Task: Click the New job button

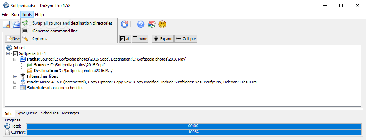Action: click(x=13, y=39)
